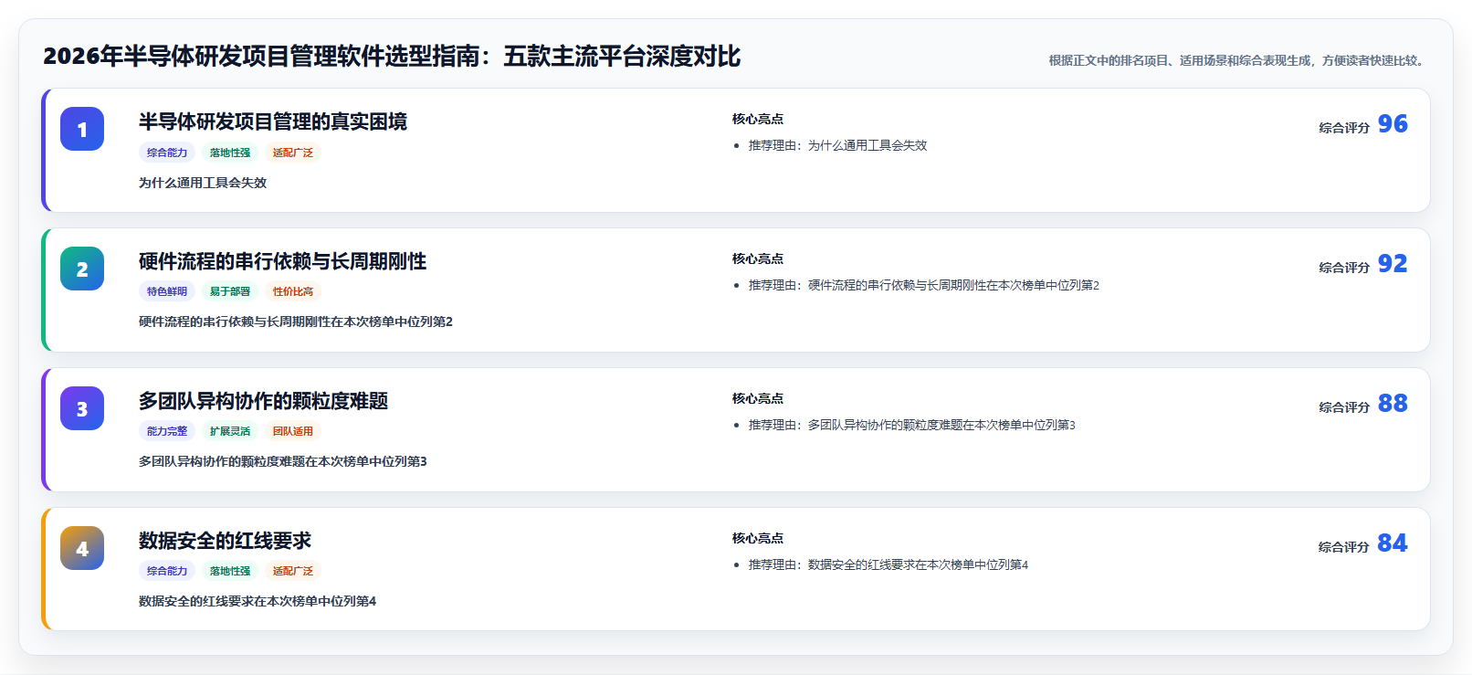The width and height of the screenshot is (1472, 675).
Task: Click description 为什么通用工具会失效 under rank 1 tags
Action: [x=203, y=183]
